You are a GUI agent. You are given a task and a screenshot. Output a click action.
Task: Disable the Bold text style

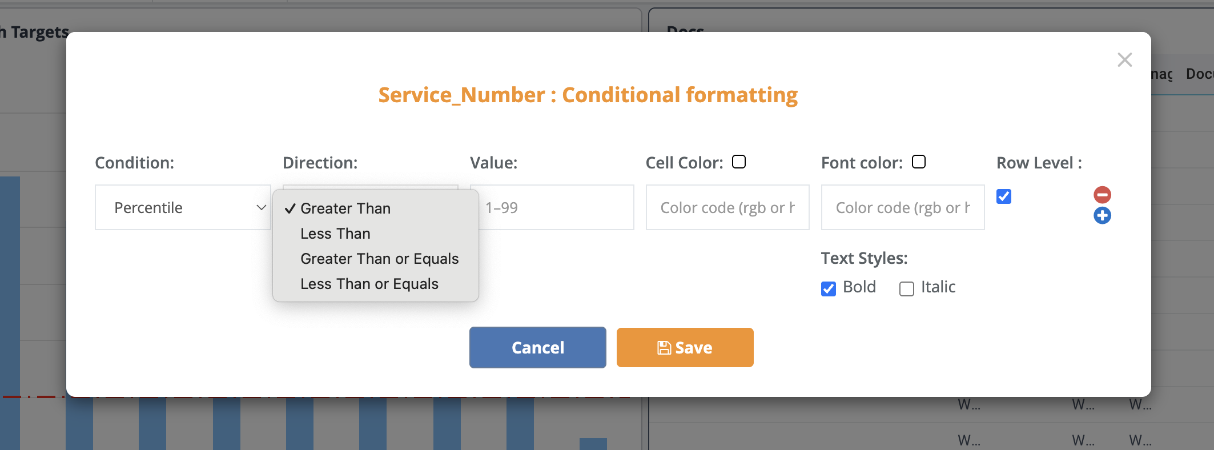(x=829, y=289)
